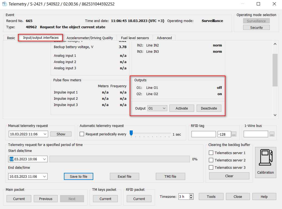This screenshot has height=209, width=282.
Task: Switch operating mode to Security
Action: (x=256, y=27)
